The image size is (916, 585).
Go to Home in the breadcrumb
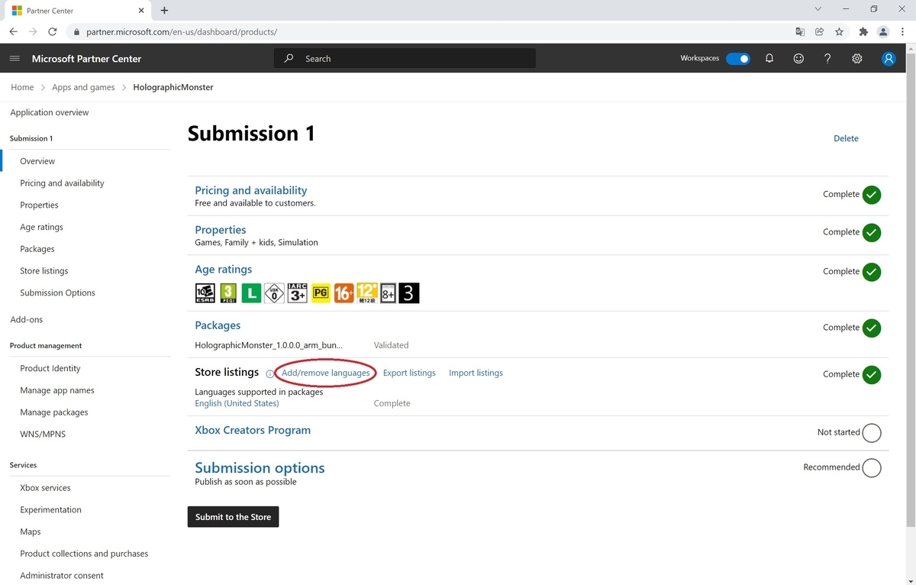pyautogui.click(x=22, y=88)
